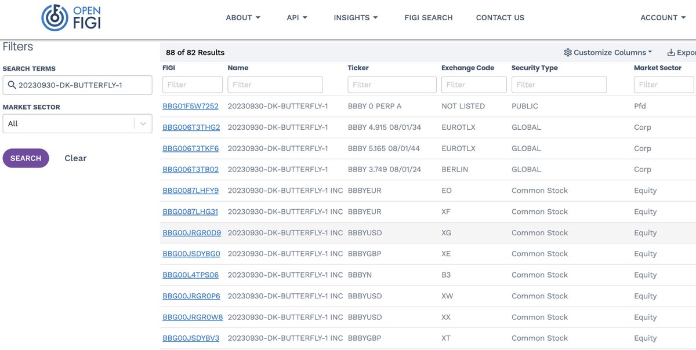Open FIGI link BBG00JRGR0W8
Viewport: 696px width, 350px height.
pos(193,317)
